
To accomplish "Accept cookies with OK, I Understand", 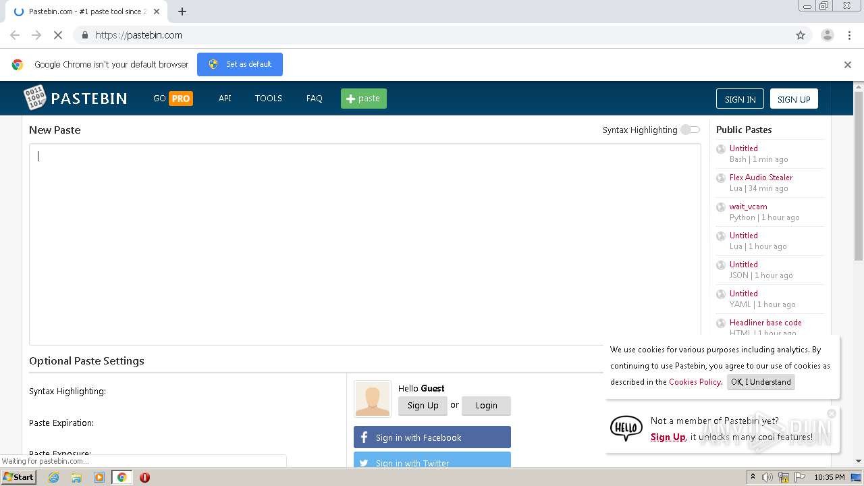I will pos(761,382).
